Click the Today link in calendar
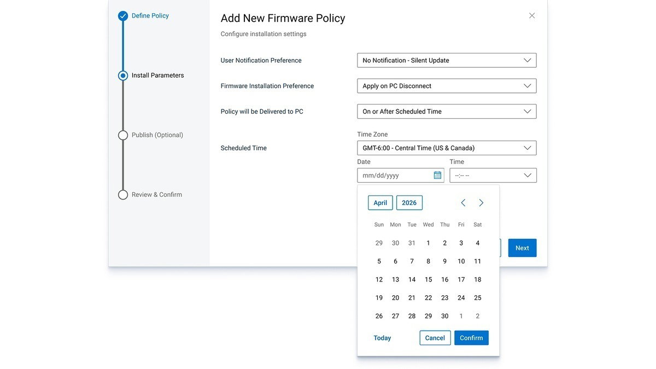This screenshot has width=656, height=369. click(x=382, y=338)
